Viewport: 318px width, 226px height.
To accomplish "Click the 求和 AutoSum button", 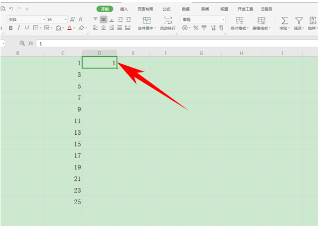I will (285, 23).
